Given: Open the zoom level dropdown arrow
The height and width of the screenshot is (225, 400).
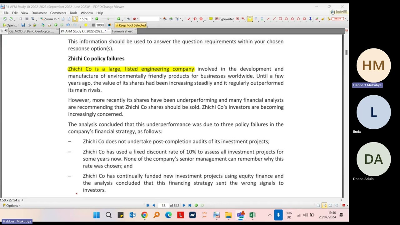Looking at the screenshot, I should 93,19.
